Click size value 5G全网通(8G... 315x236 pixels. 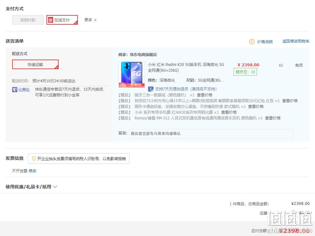(211, 80)
